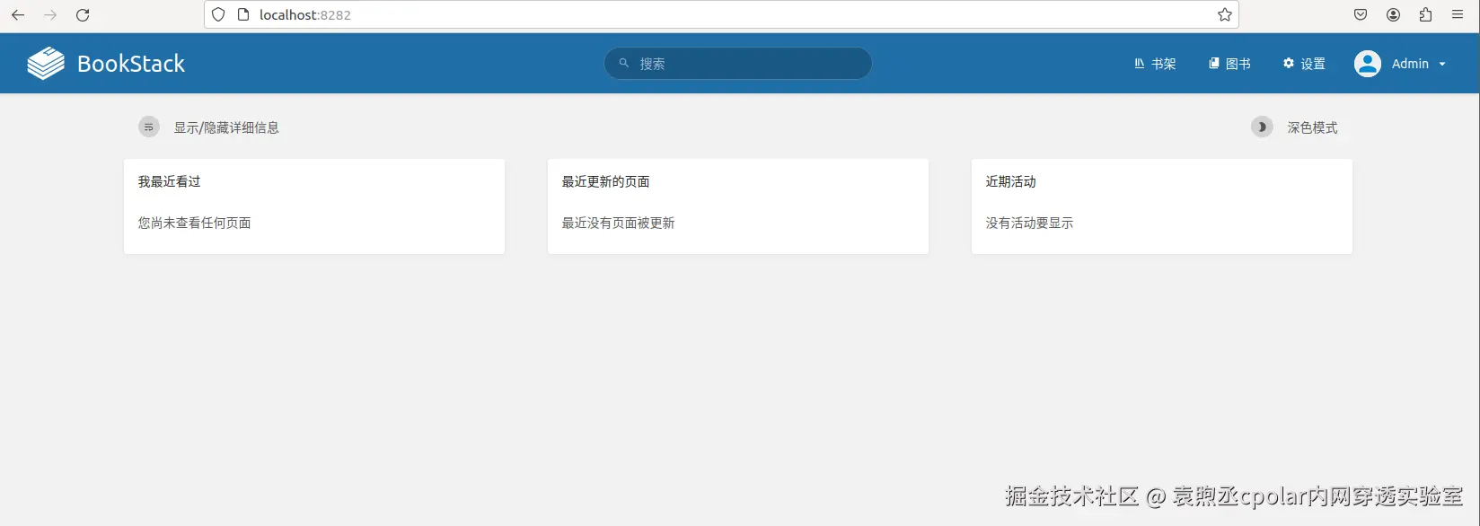Click the 最近更新的页面 heading
The image size is (1480, 526).
[x=605, y=181]
